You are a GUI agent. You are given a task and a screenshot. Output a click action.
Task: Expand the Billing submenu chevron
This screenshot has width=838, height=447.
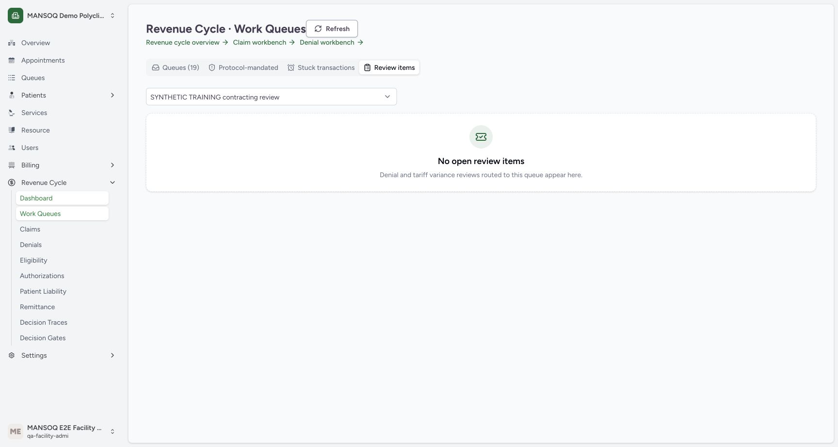113,165
